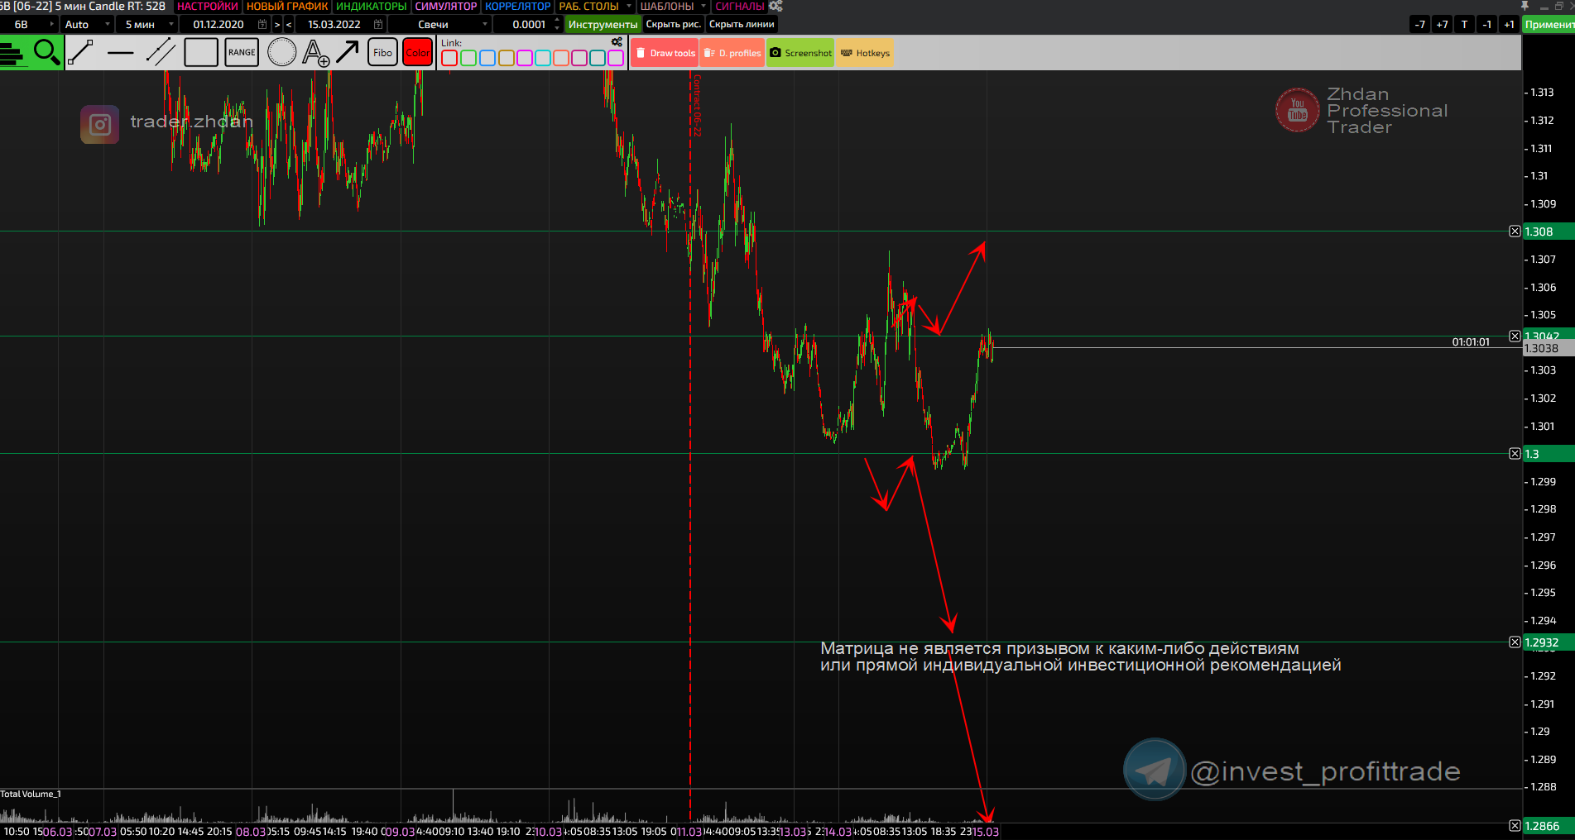The width and height of the screenshot is (1575, 840).
Task: Open the Auto scale dropdown
Action: [x=88, y=25]
